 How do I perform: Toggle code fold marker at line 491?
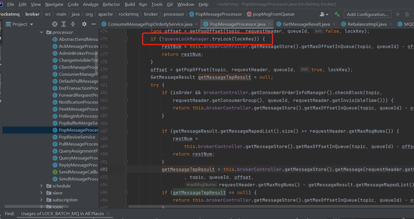(126, 161)
